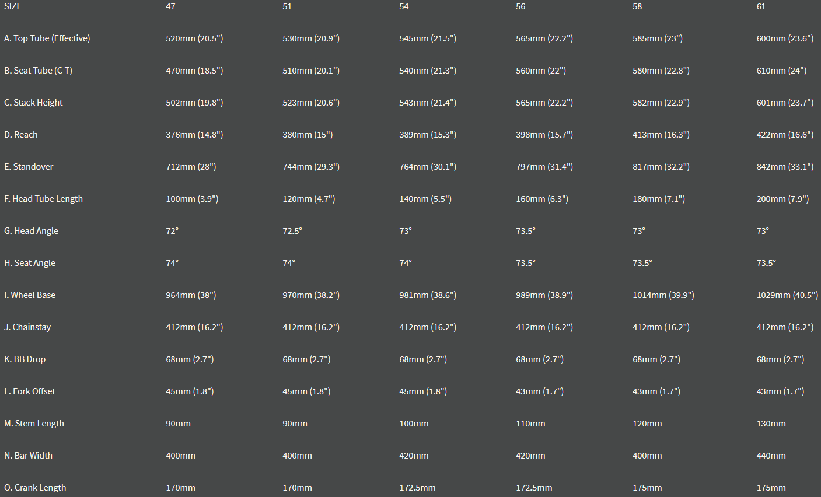
Task: Select the 100mm stem length value
Action: (x=414, y=423)
